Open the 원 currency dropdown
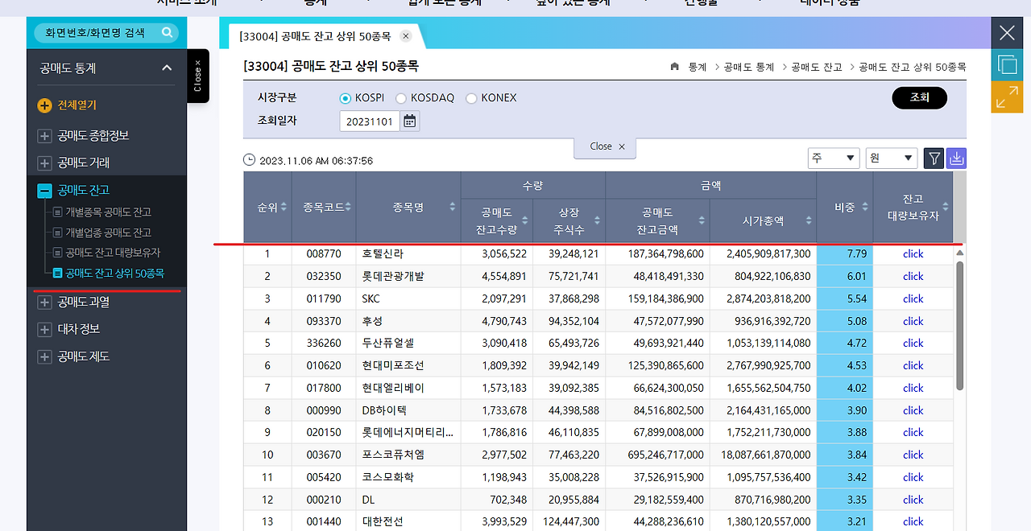Screen dimensions: 1031x531 pos(891,158)
